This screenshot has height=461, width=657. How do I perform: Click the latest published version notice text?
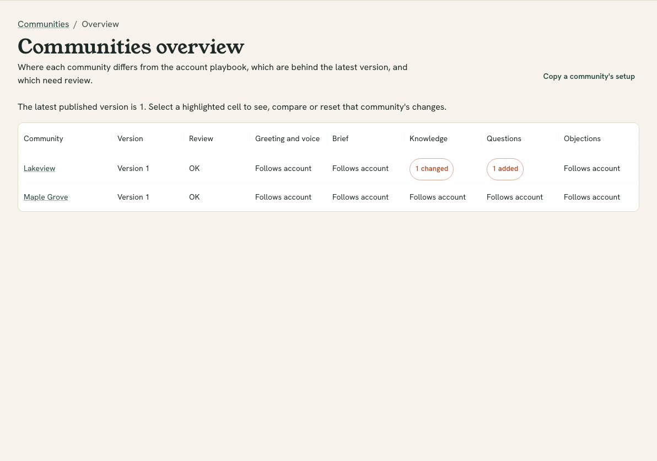231,107
